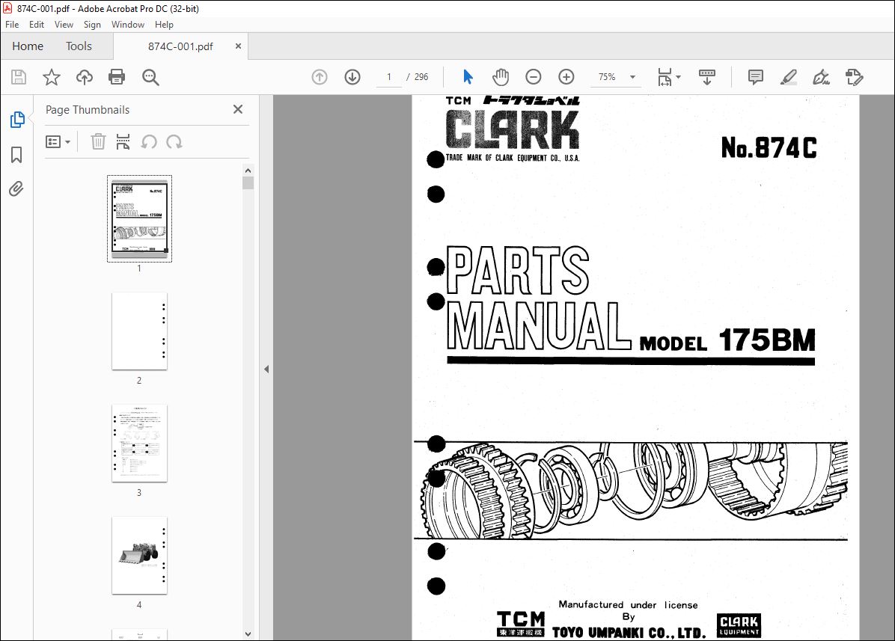Switch to the Tools tab
This screenshot has width=895, height=641.
pyautogui.click(x=79, y=46)
